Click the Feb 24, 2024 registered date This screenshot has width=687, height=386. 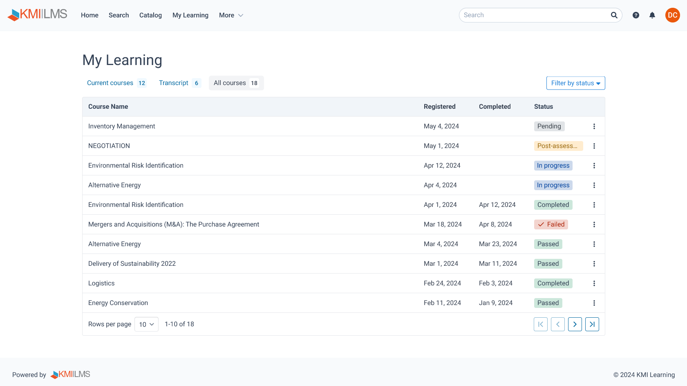(x=442, y=283)
